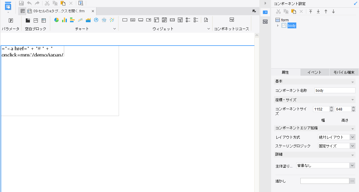Open the スケーリングロジック dropdown
Screen dimensions: 359x192
click(353, 146)
